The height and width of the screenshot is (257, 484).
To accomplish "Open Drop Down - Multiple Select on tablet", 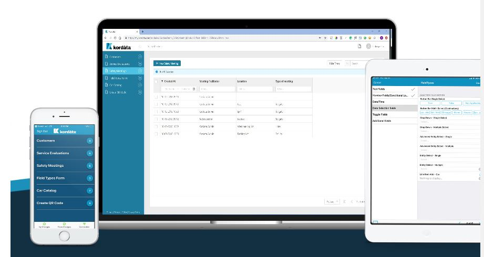I will 450,131.
